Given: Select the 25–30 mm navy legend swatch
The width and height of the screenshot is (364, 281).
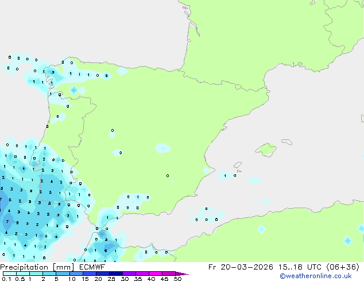Looking at the screenshot, I should (x=116, y=274).
